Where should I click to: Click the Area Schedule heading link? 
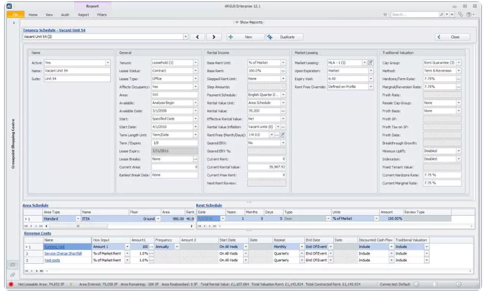click(35, 205)
